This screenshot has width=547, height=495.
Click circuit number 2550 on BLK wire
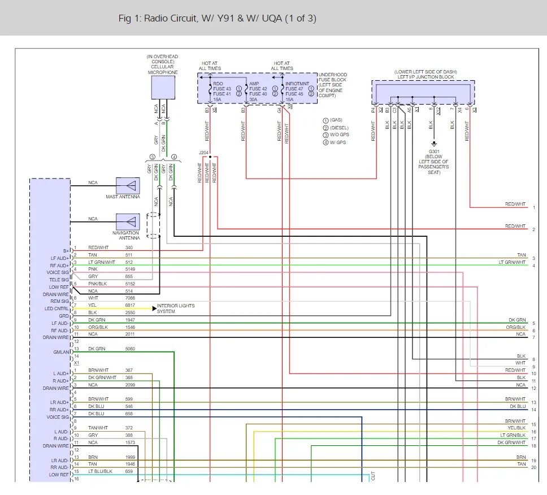130,312
